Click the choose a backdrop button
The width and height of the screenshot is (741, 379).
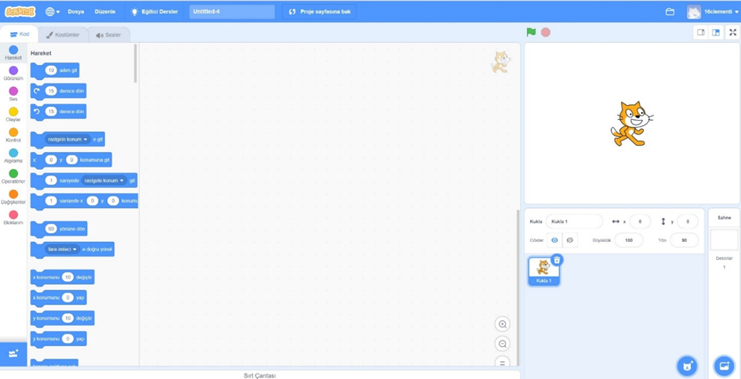click(724, 366)
